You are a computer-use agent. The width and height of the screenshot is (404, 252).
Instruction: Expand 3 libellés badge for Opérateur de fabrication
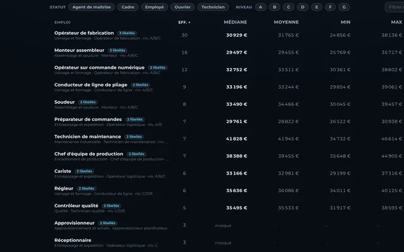click(x=127, y=33)
